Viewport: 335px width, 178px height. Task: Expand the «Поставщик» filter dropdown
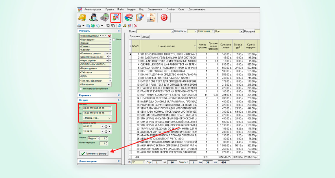[110, 40]
